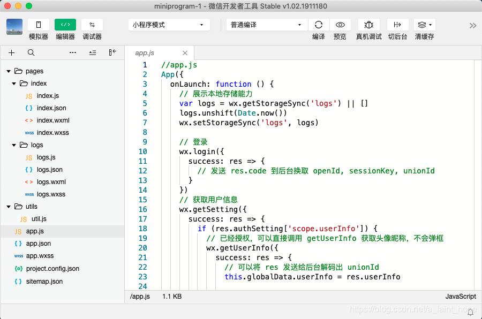Open app.wxss in file tree
Image resolution: width=482 pixels, height=319 pixels.
tap(62, 256)
